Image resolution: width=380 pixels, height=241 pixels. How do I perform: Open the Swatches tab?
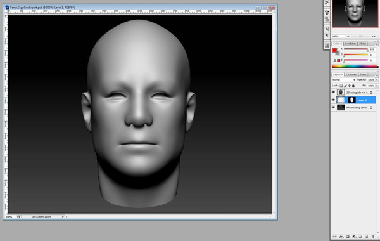[350, 44]
